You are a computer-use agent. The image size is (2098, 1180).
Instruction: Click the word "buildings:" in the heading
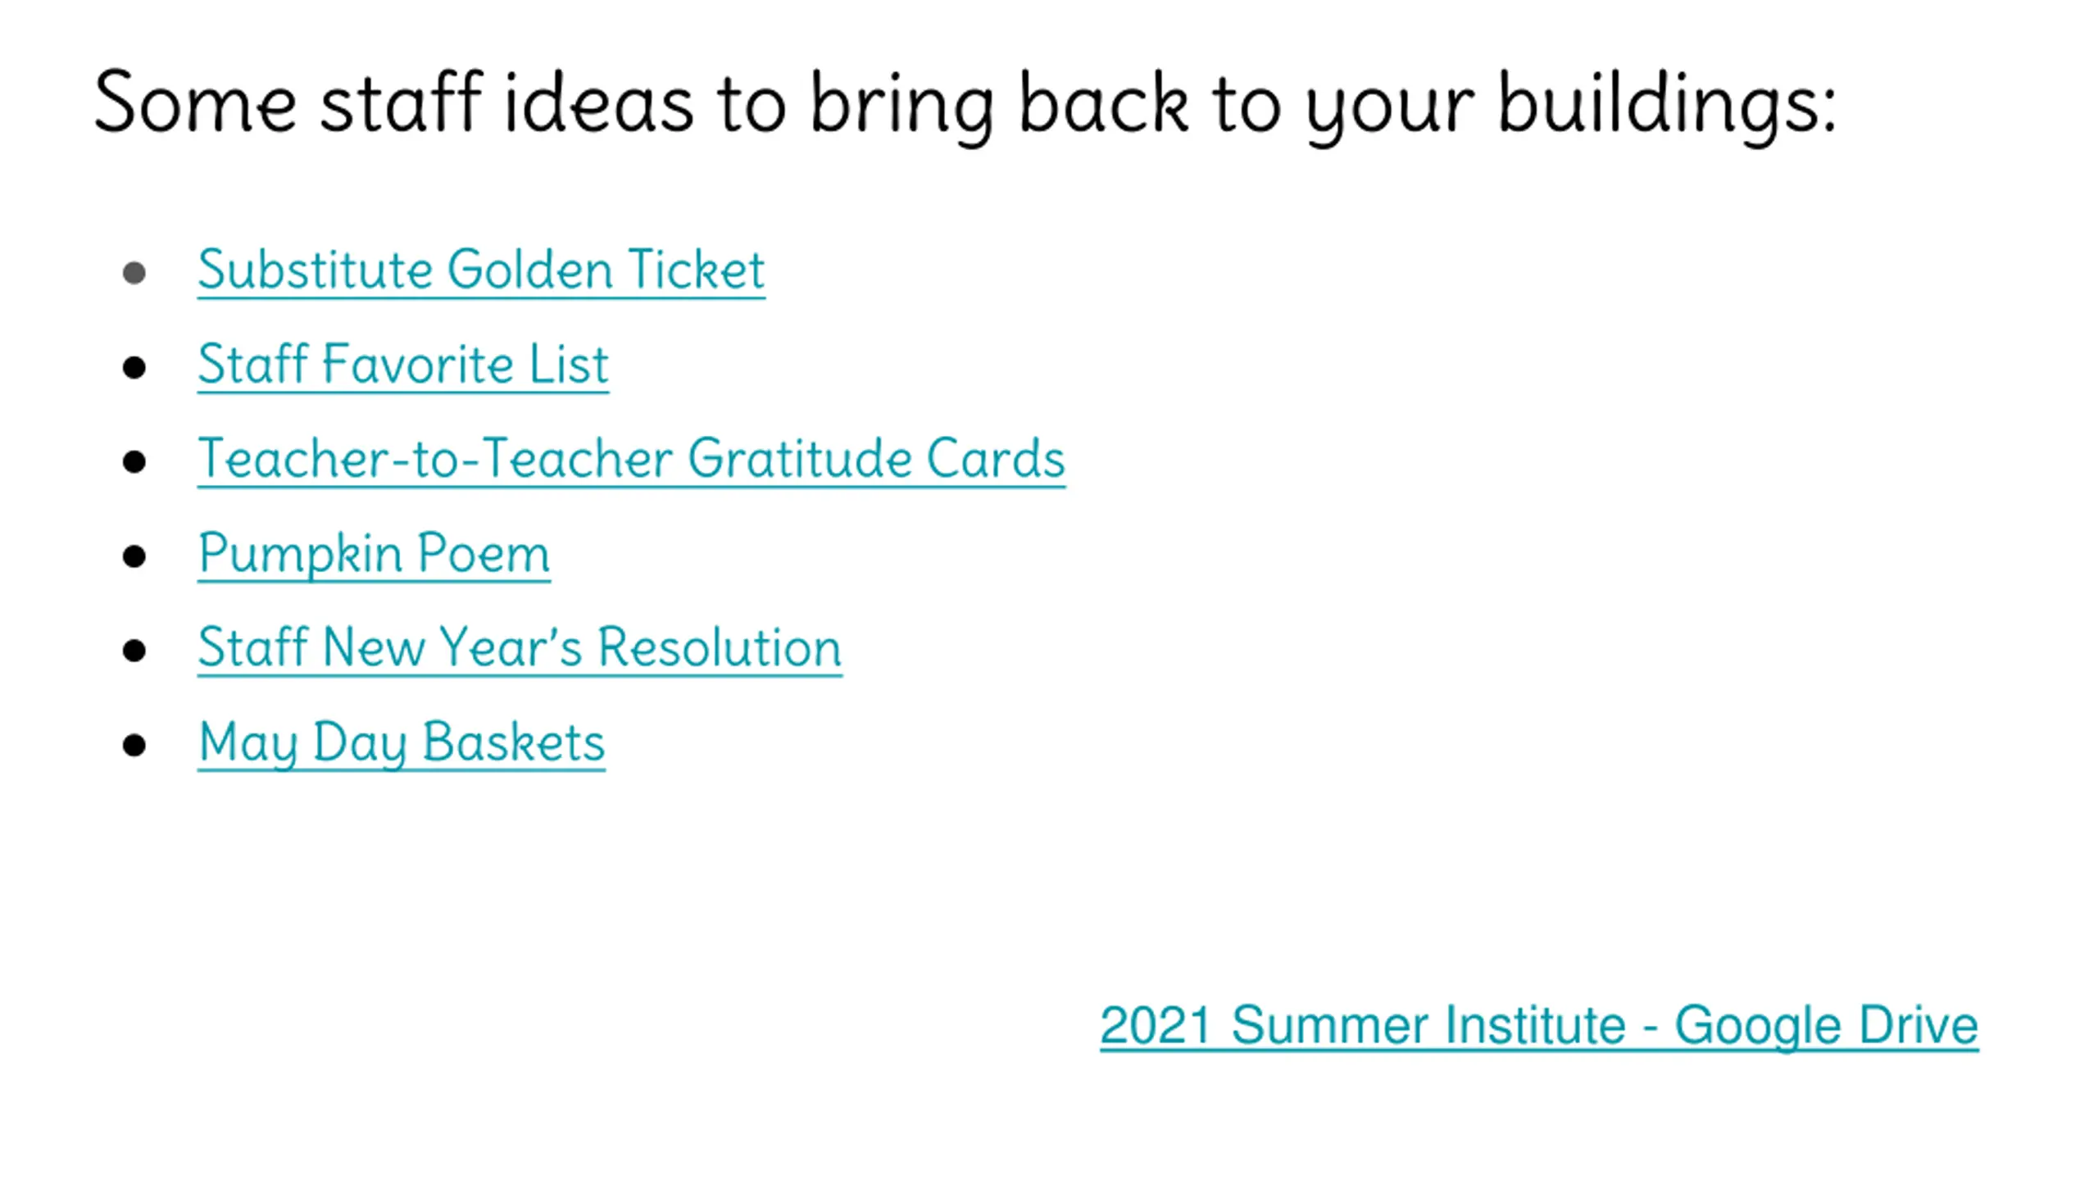1668,107
